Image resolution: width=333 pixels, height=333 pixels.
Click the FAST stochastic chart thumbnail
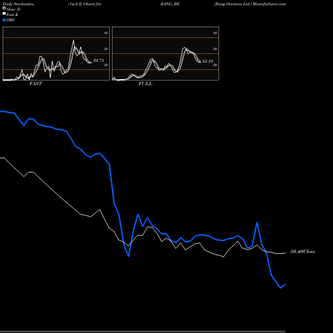click(x=56, y=53)
